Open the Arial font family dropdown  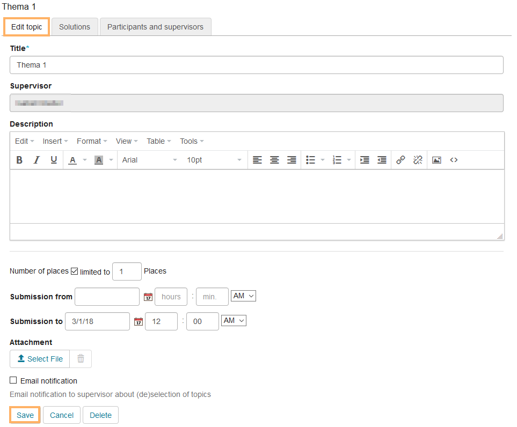(149, 160)
